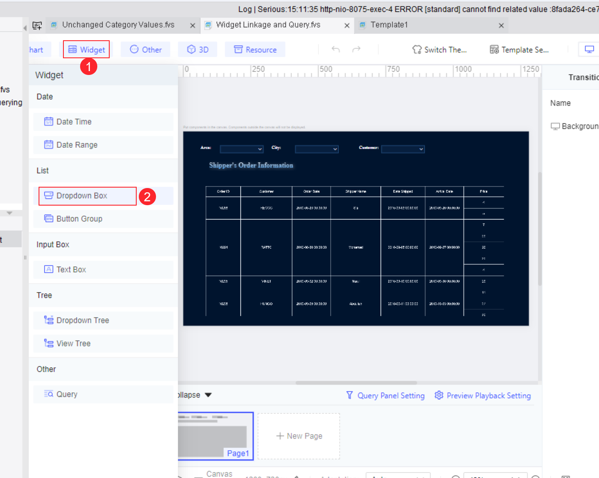Open the 3D toolbar category
The image size is (599, 478).
point(198,50)
